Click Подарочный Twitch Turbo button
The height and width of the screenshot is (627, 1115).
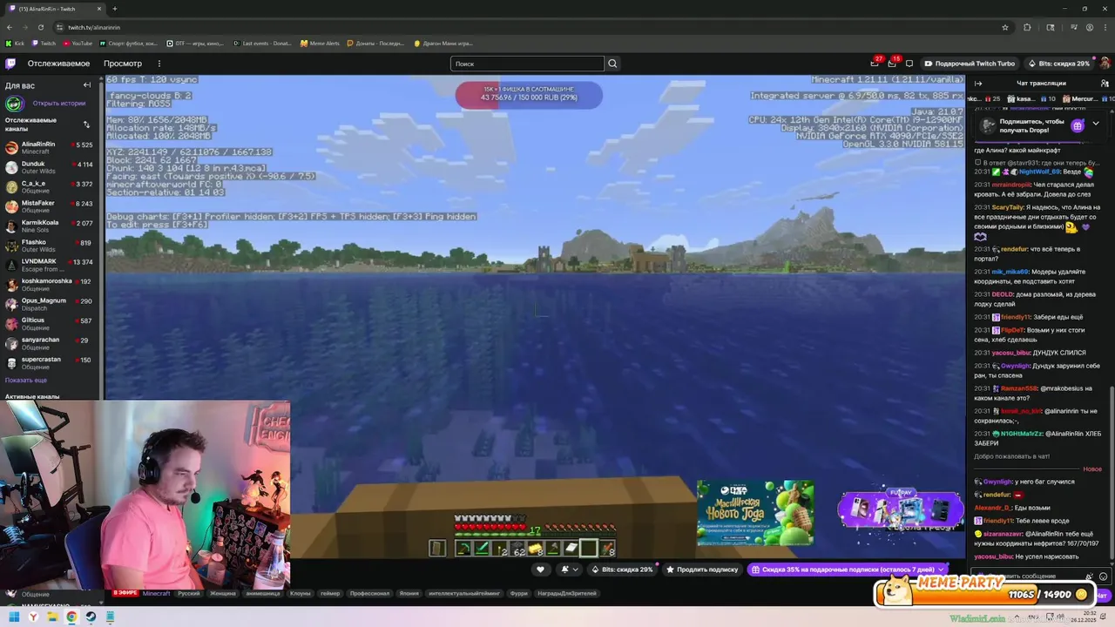coord(970,64)
